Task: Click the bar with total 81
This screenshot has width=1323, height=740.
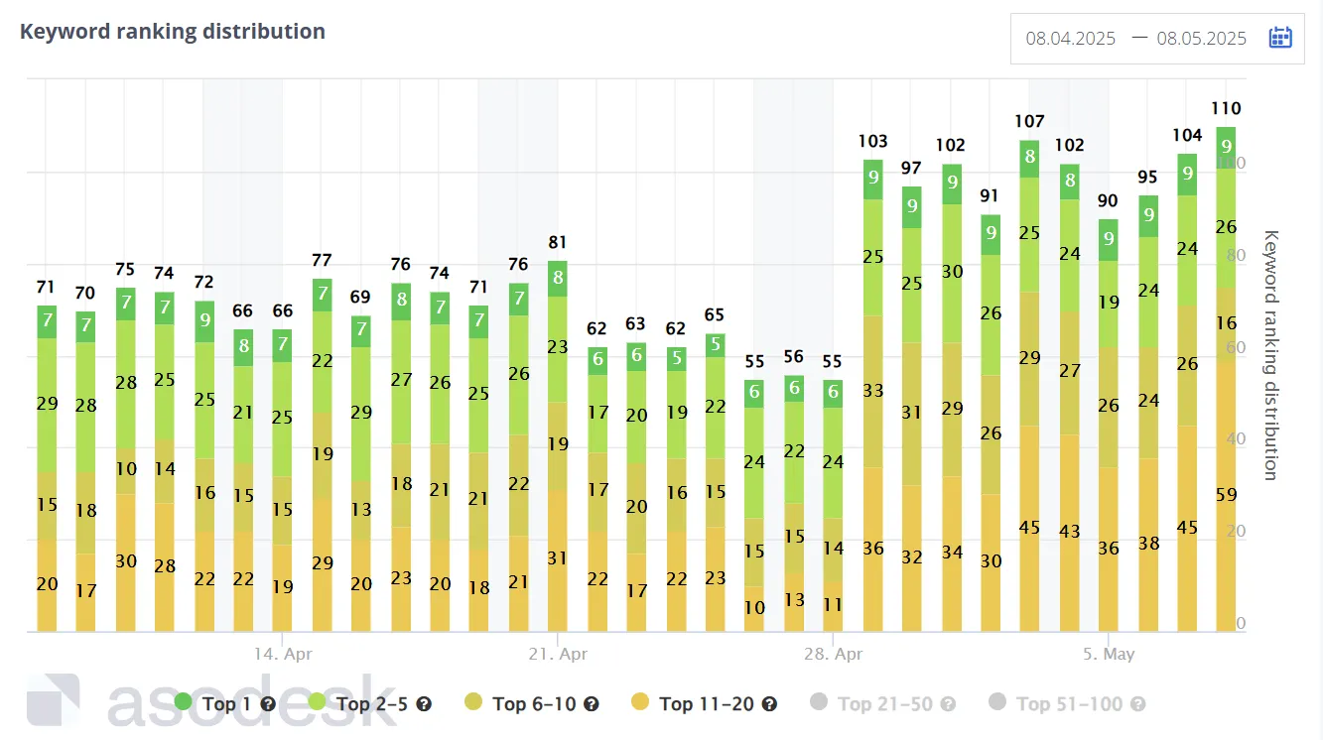Action: pyautogui.click(x=558, y=445)
